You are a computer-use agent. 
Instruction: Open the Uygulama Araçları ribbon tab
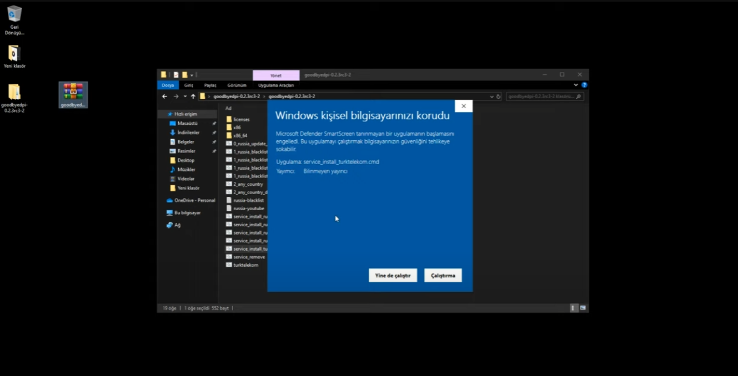pyautogui.click(x=276, y=85)
